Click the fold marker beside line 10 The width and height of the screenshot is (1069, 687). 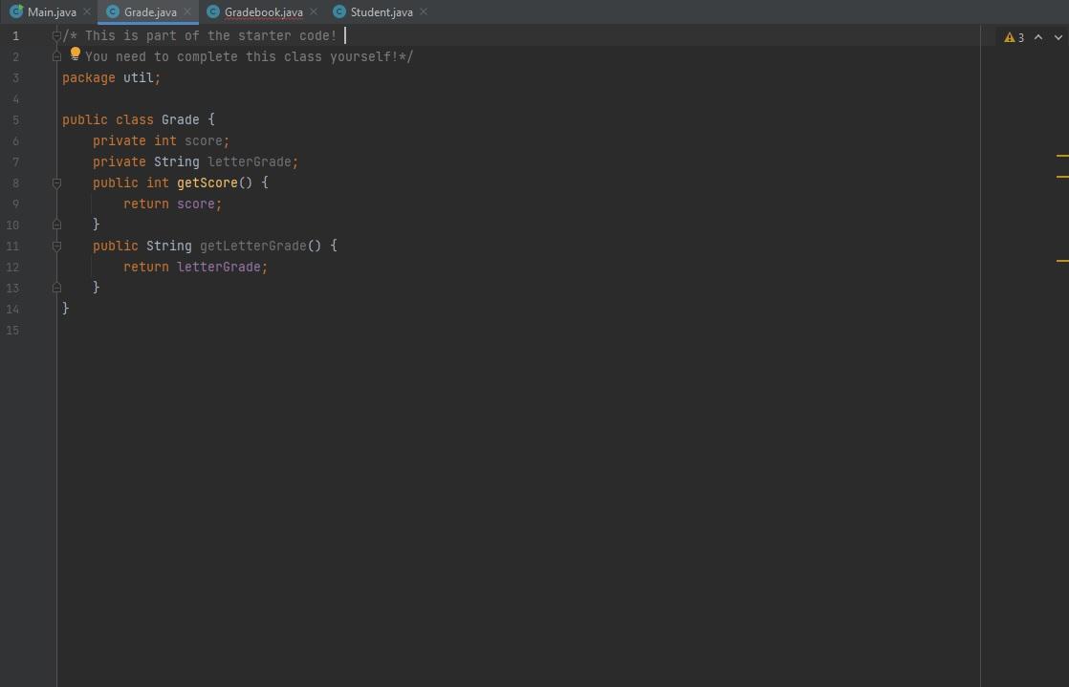55,224
